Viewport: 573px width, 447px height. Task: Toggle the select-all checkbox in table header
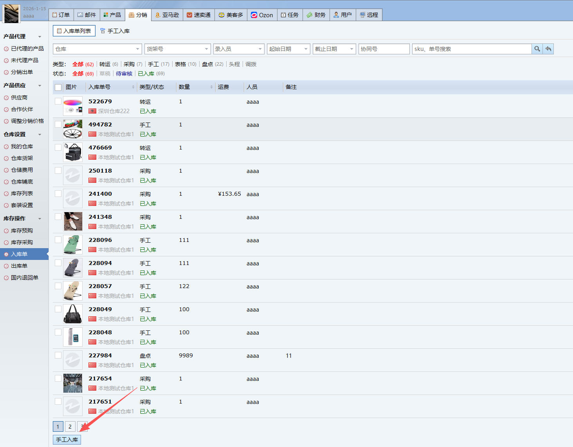(x=58, y=87)
